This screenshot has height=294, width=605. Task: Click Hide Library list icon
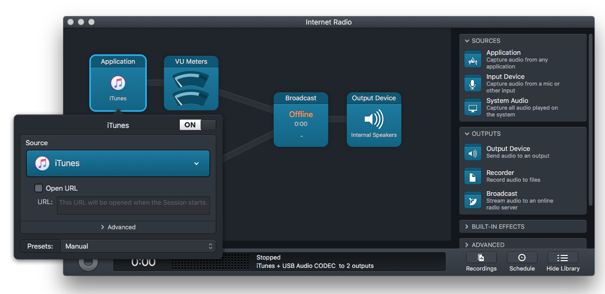(x=563, y=257)
